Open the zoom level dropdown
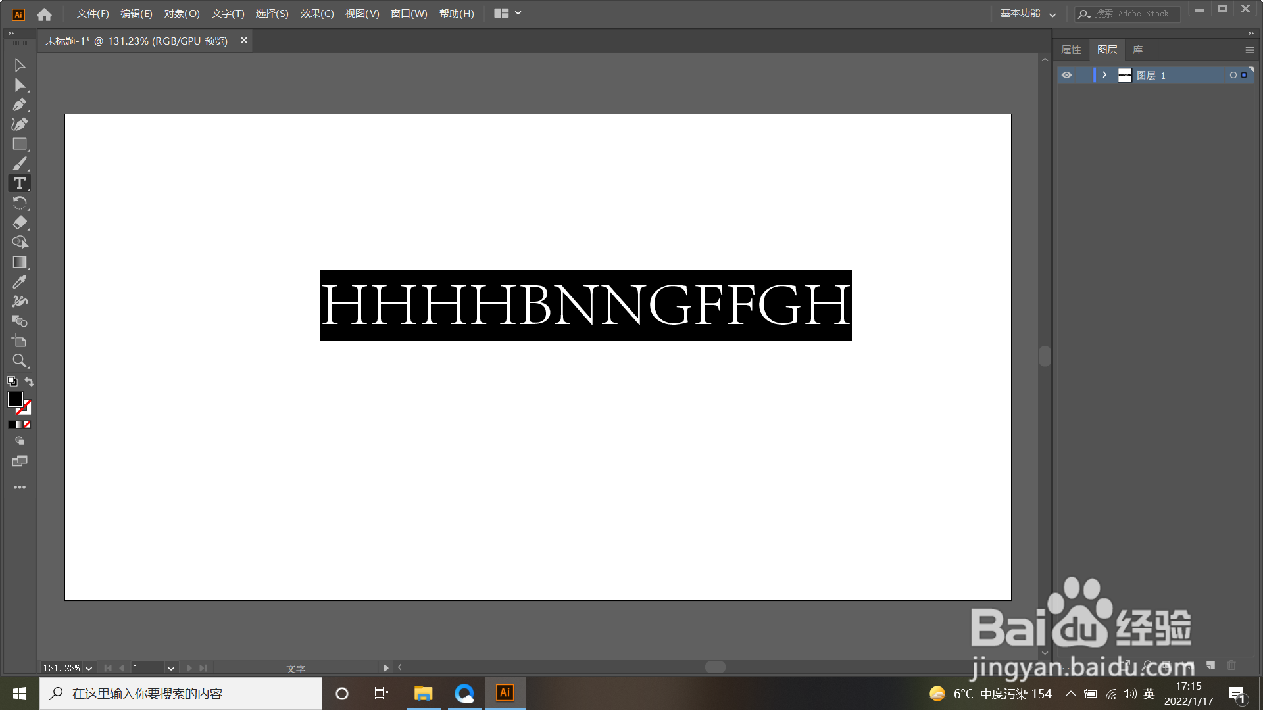This screenshot has height=710, width=1263. (89, 668)
